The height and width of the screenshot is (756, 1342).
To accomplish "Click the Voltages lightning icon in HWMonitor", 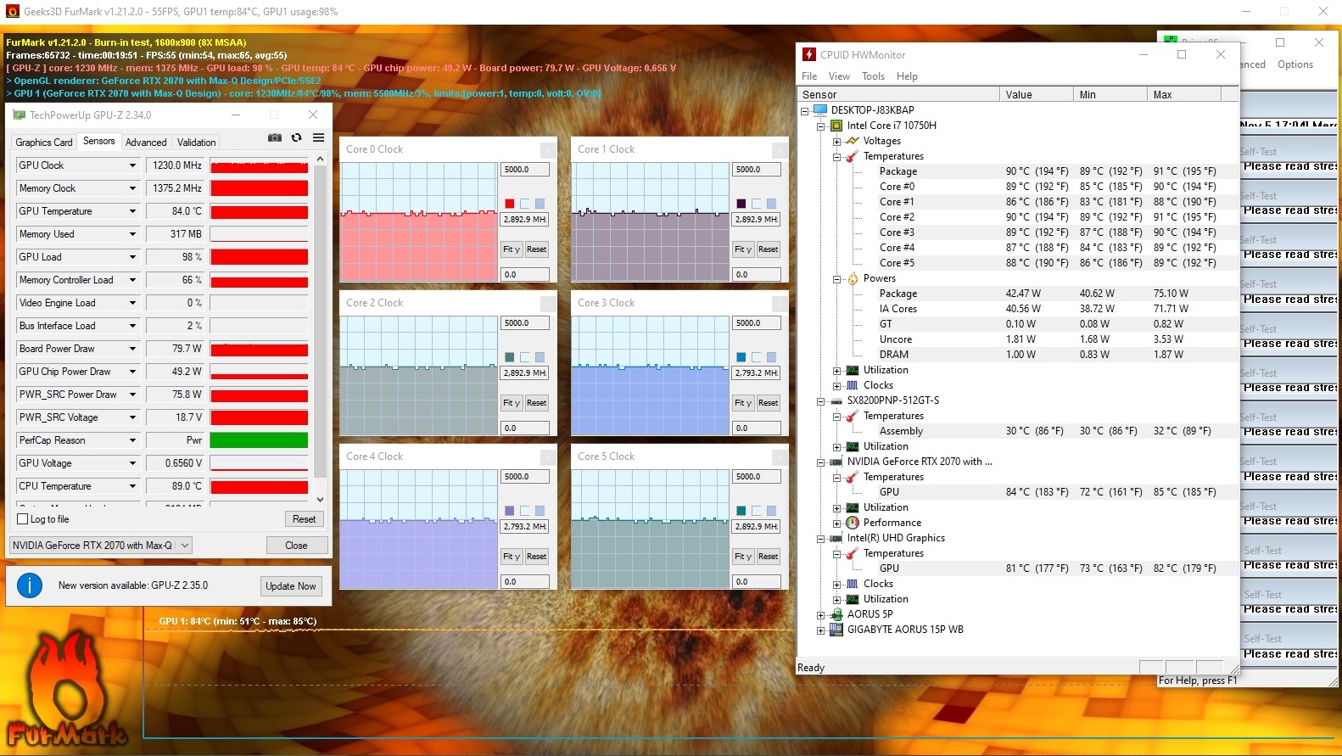I will pos(853,141).
